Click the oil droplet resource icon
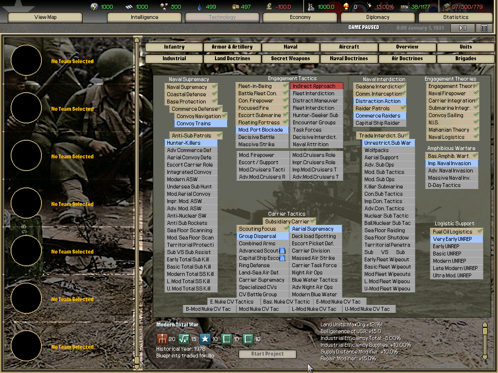The width and height of the screenshot is (498, 373). click(x=200, y=6)
